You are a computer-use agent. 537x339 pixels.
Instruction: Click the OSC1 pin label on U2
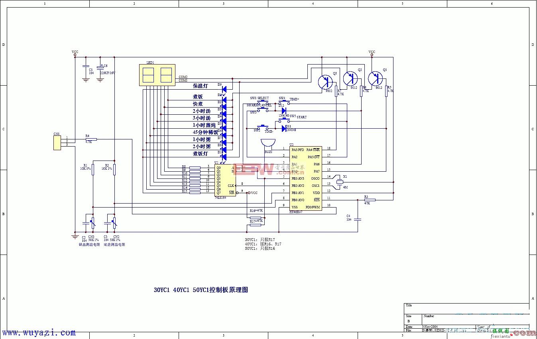coord(315,186)
